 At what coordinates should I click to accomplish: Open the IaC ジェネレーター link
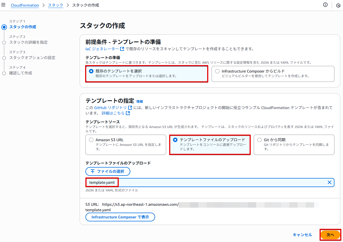click(x=102, y=49)
